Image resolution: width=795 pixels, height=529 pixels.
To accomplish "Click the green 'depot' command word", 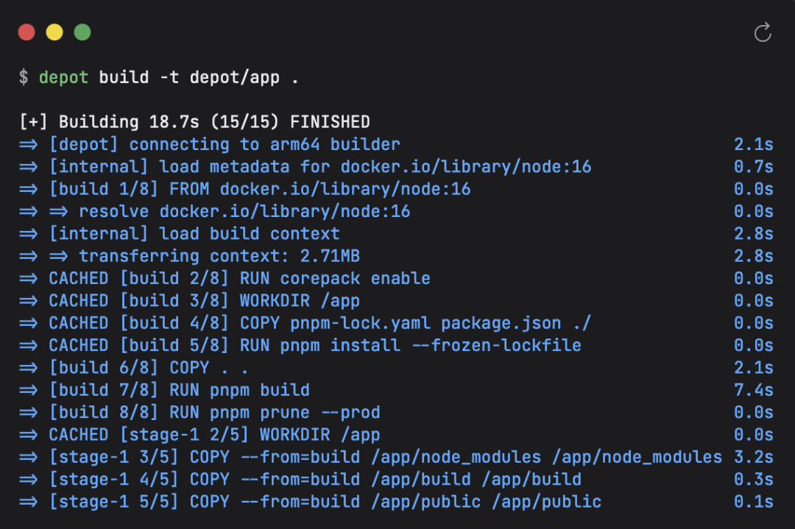I will (63, 77).
